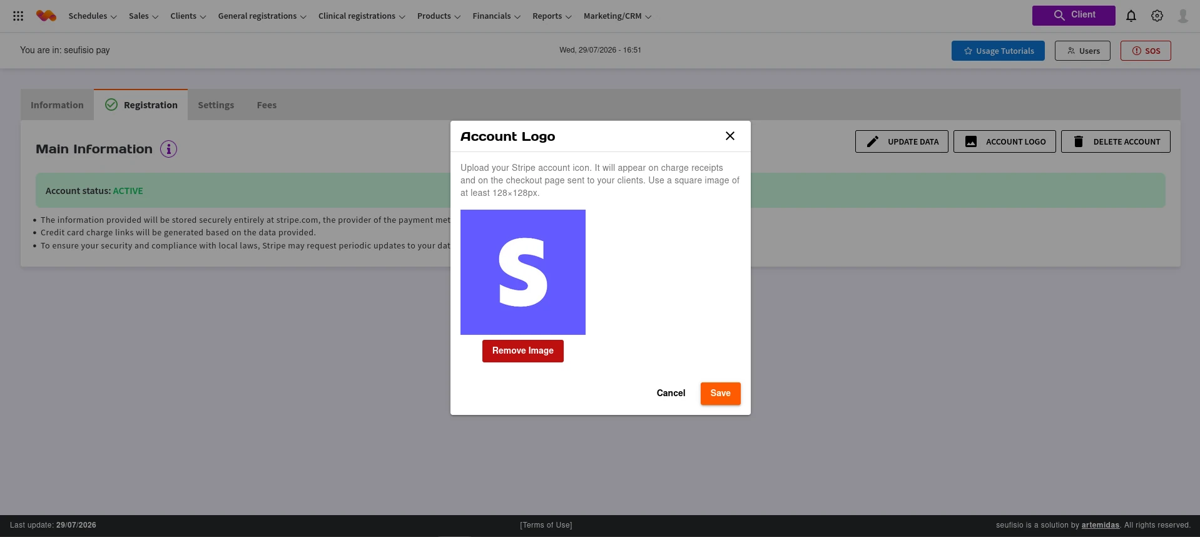Click the 'You are in: seufisio pay' text
Image resolution: width=1200 pixels, height=537 pixels.
pyautogui.click(x=65, y=50)
